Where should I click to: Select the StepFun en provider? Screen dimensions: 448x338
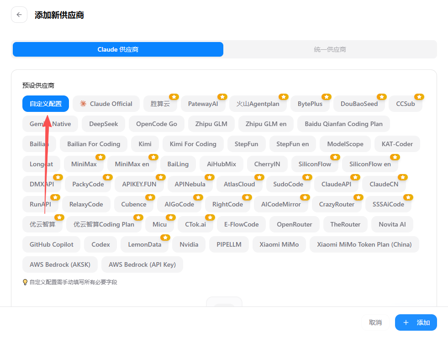point(293,144)
